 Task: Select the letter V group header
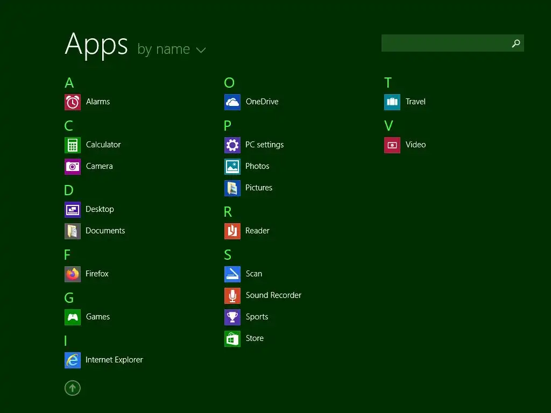388,126
